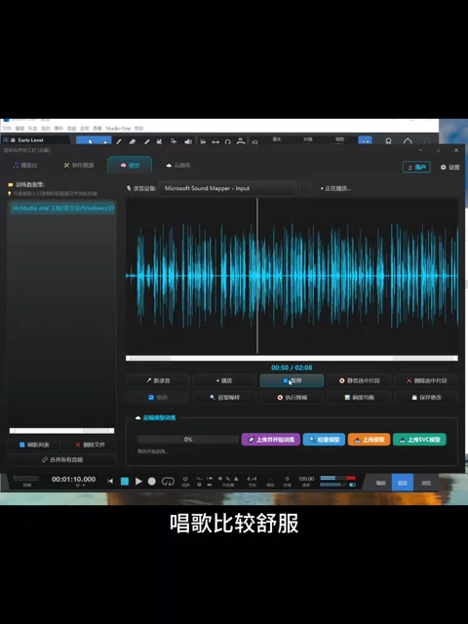Click the 删除文件 button
The height and width of the screenshot is (624, 468).
click(90, 445)
